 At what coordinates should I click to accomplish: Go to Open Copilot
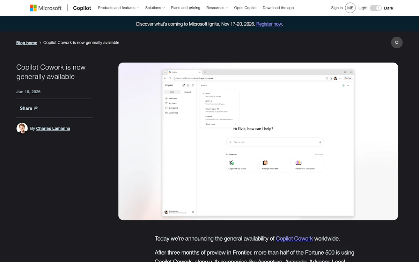click(x=245, y=8)
